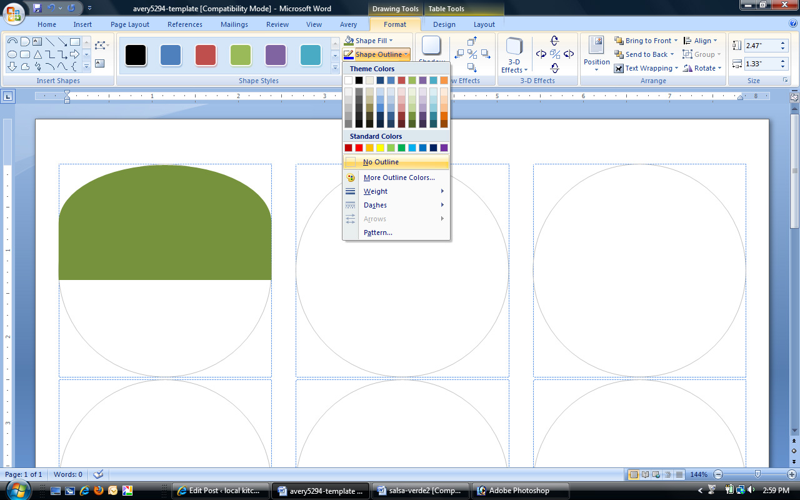Click the Save icon in Quick Access toolbar
Image resolution: width=800 pixels, height=500 pixels.
click(x=37, y=8)
